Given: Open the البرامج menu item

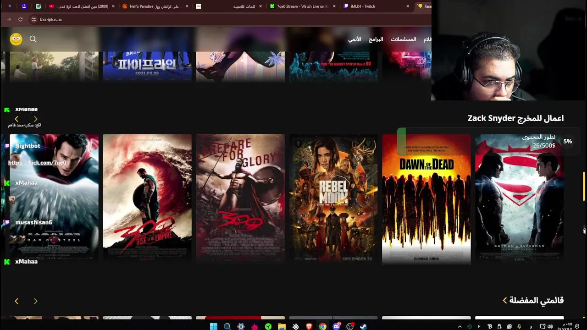Looking at the screenshot, I should [376, 39].
